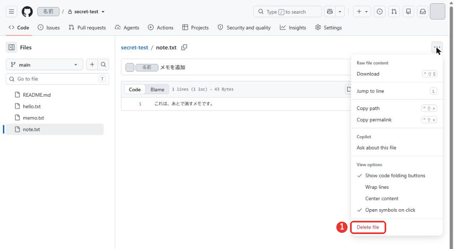Expand the Copilot dropdown arrow

point(340,12)
